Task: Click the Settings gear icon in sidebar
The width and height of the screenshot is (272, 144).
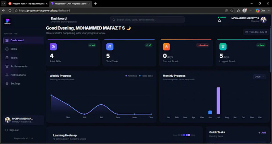Action: coord(7,83)
